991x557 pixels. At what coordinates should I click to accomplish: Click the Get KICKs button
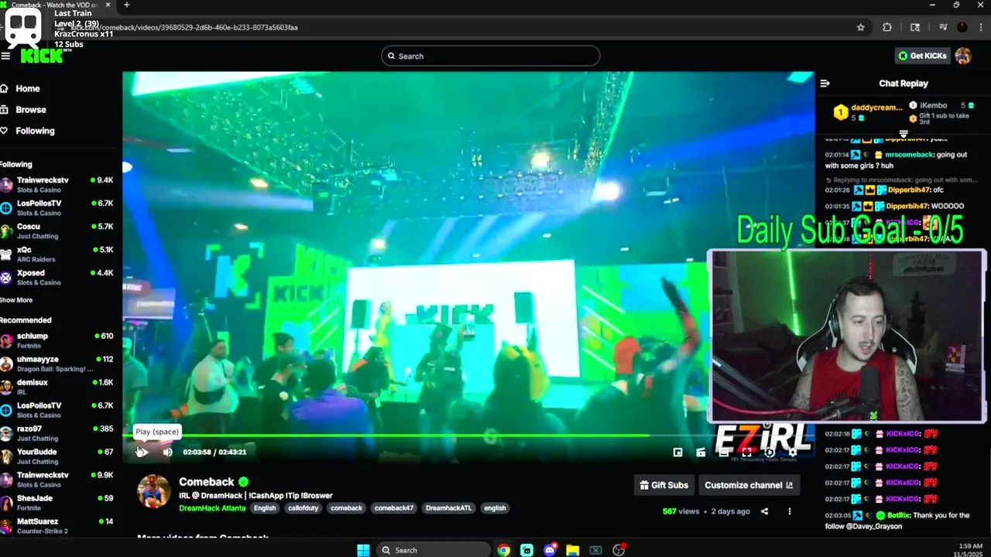point(922,56)
